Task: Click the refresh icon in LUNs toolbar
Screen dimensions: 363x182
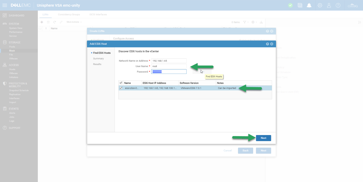Action: pyautogui.click(x=54, y=22)
